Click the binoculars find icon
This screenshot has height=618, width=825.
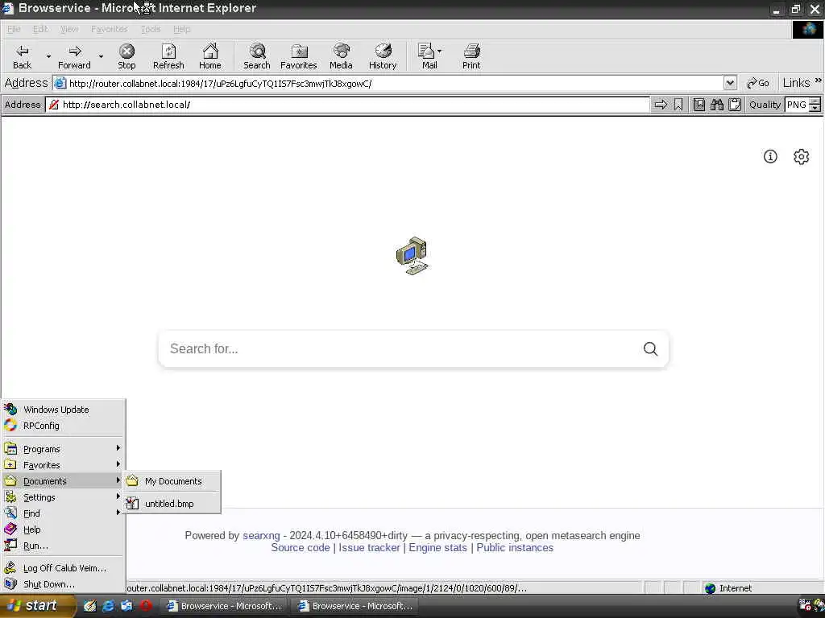click(x=716, y=105)
